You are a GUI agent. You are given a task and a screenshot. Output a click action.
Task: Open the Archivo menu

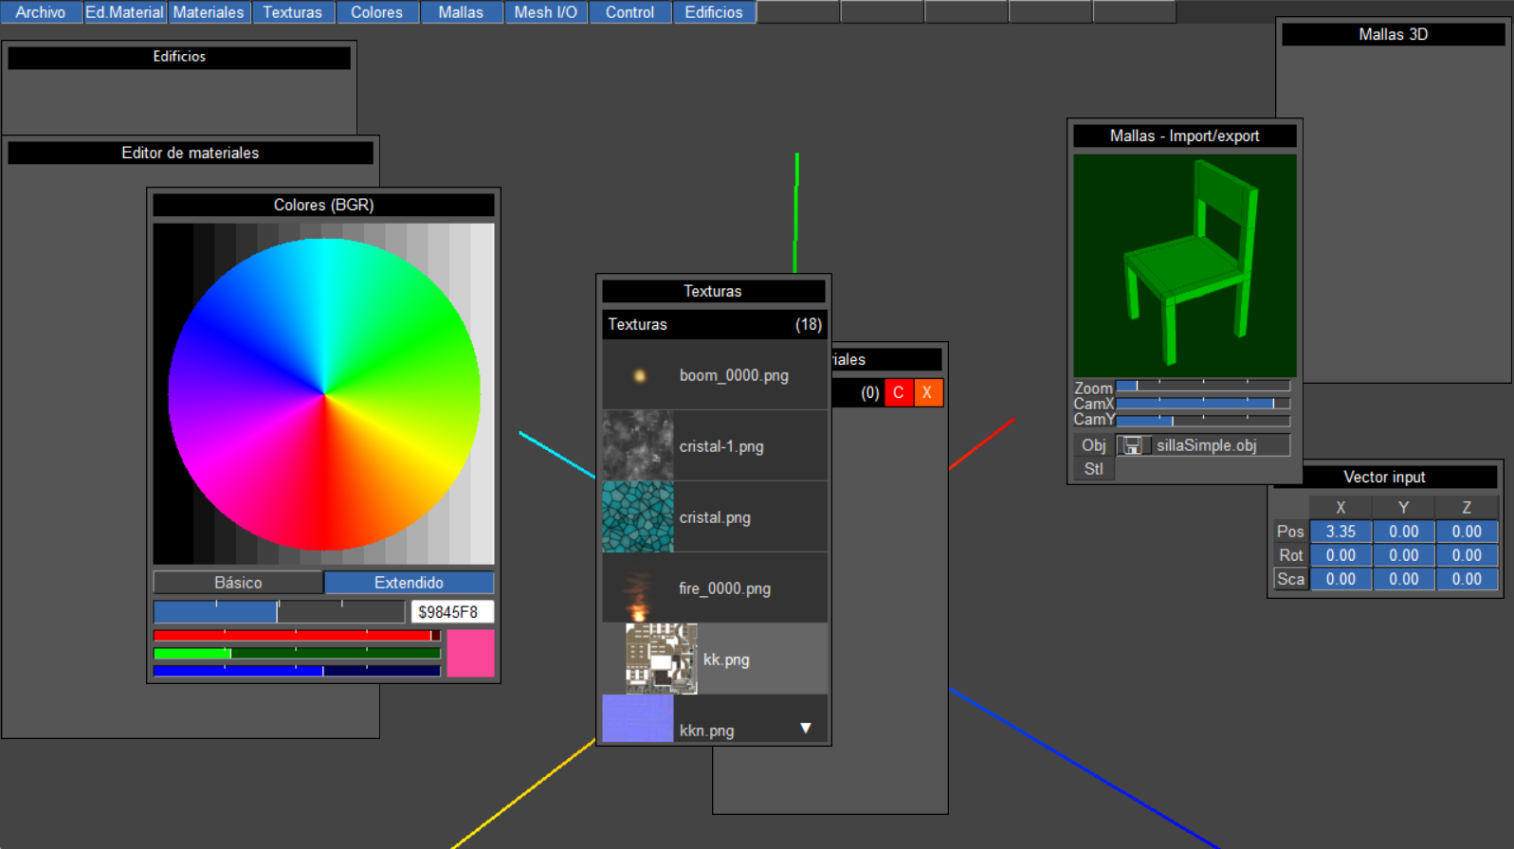[x=41, y=12]
